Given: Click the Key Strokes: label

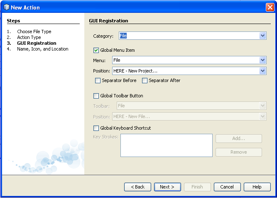Looking at the screenshot, I should (105, 137).
